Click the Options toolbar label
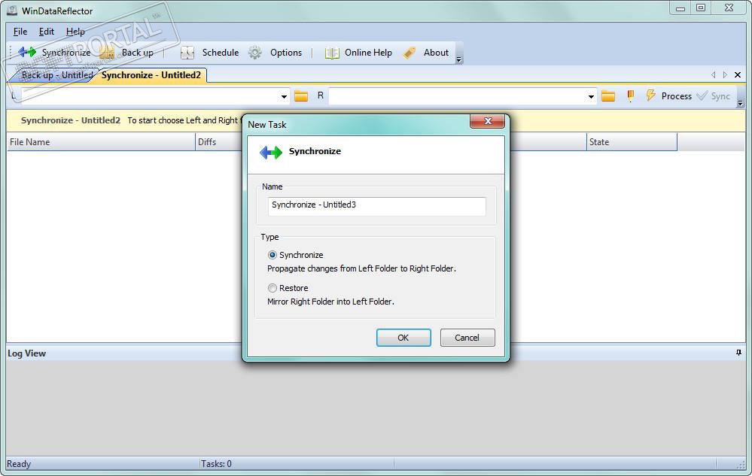752x476 pixels. 286,53
